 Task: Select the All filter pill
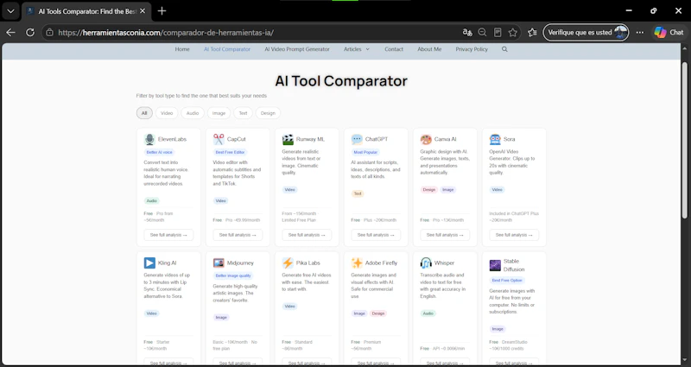click(144, 113)
